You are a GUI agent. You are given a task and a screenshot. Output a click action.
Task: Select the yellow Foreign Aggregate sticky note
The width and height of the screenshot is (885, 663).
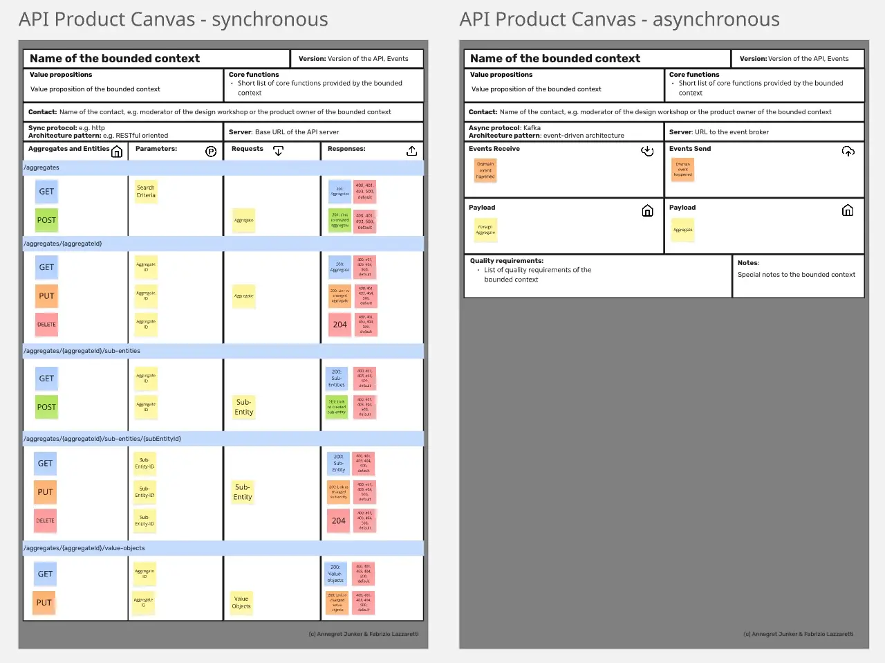tap(485, 230)
